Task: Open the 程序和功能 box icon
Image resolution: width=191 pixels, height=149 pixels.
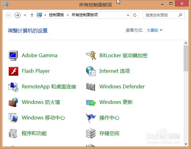Action: [13, 133]
